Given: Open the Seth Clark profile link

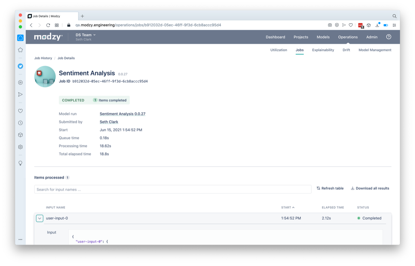Looking at the screenshot, I should pyautogui.click(x=109, y=122).
